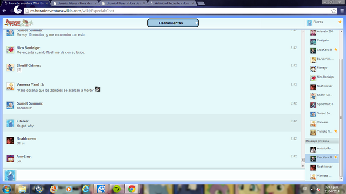The width and height of the screenshot is (346, 194).
Task: Click emoticon in Sheriff Grimes message
Action: pos(19,70)
